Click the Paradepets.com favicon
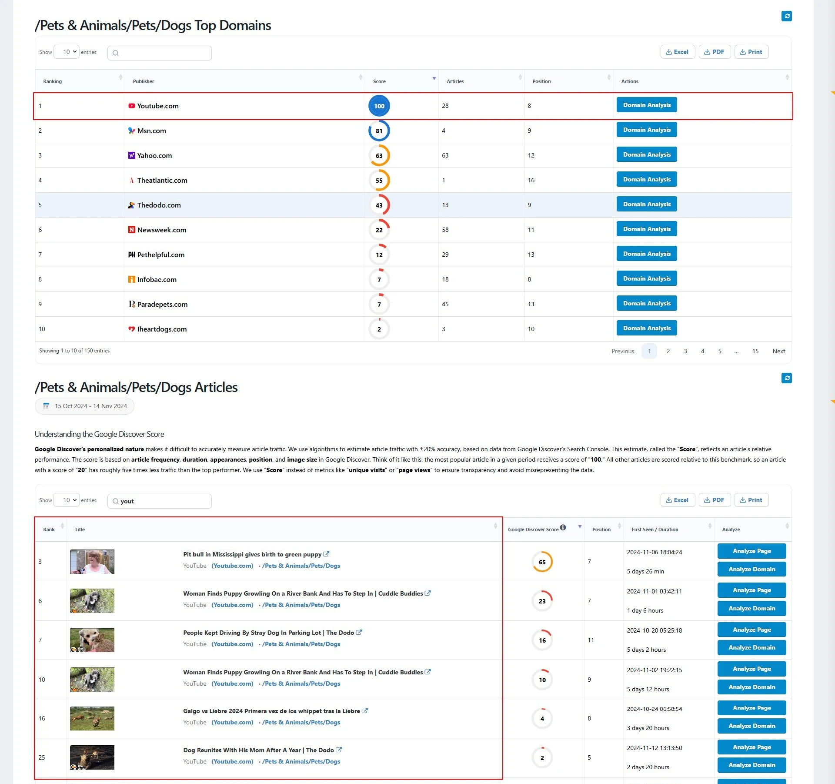 (x=131, y=304)
